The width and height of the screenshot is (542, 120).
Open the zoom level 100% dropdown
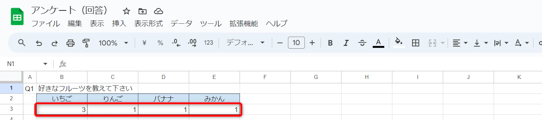113,43
